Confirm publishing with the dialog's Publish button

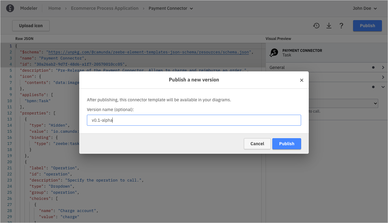point(286,144)
